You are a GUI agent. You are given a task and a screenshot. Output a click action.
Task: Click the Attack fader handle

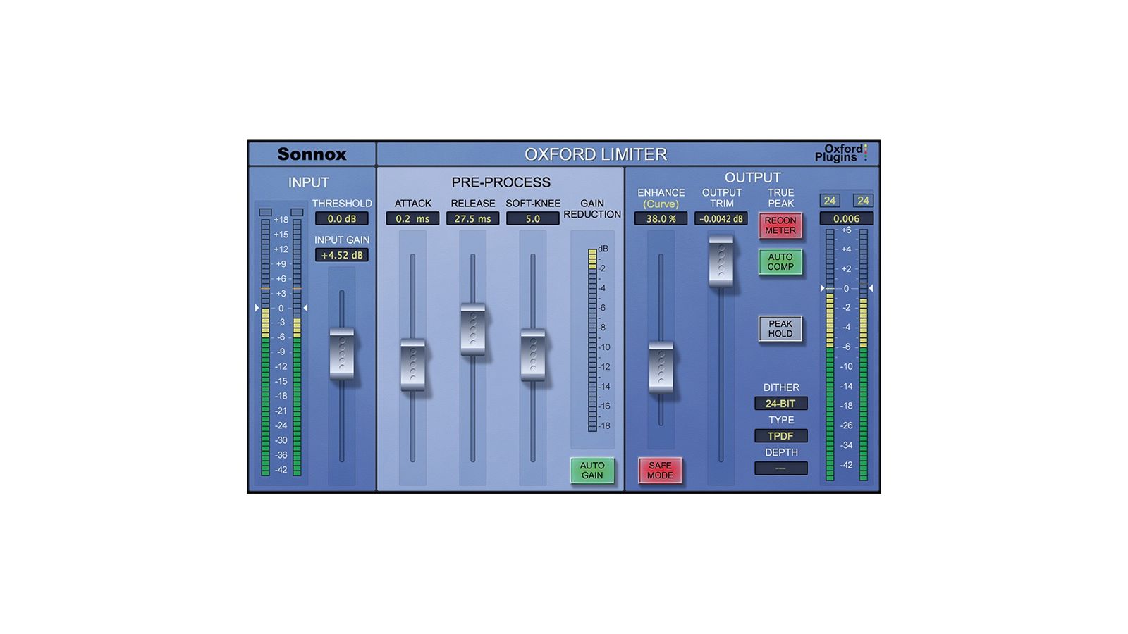point(412,364)
